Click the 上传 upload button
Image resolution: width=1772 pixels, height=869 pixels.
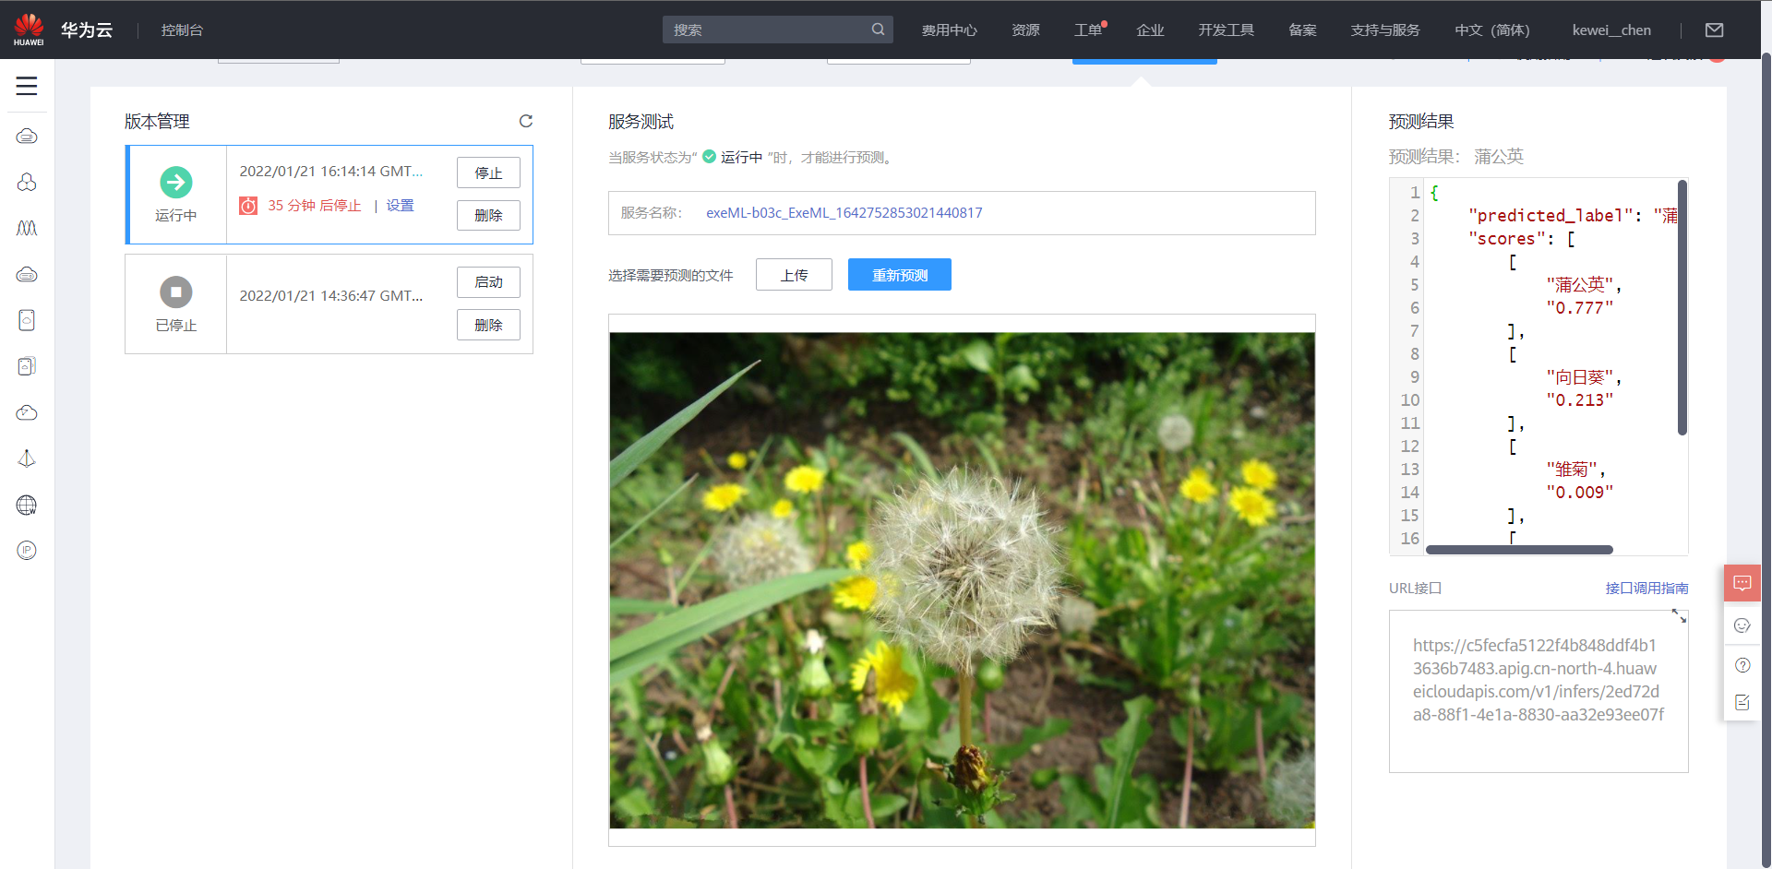[x=794, y=274]
